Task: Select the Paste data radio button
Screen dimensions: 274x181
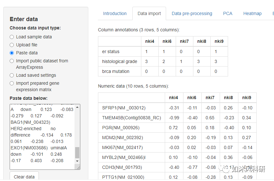Action: 12,53
